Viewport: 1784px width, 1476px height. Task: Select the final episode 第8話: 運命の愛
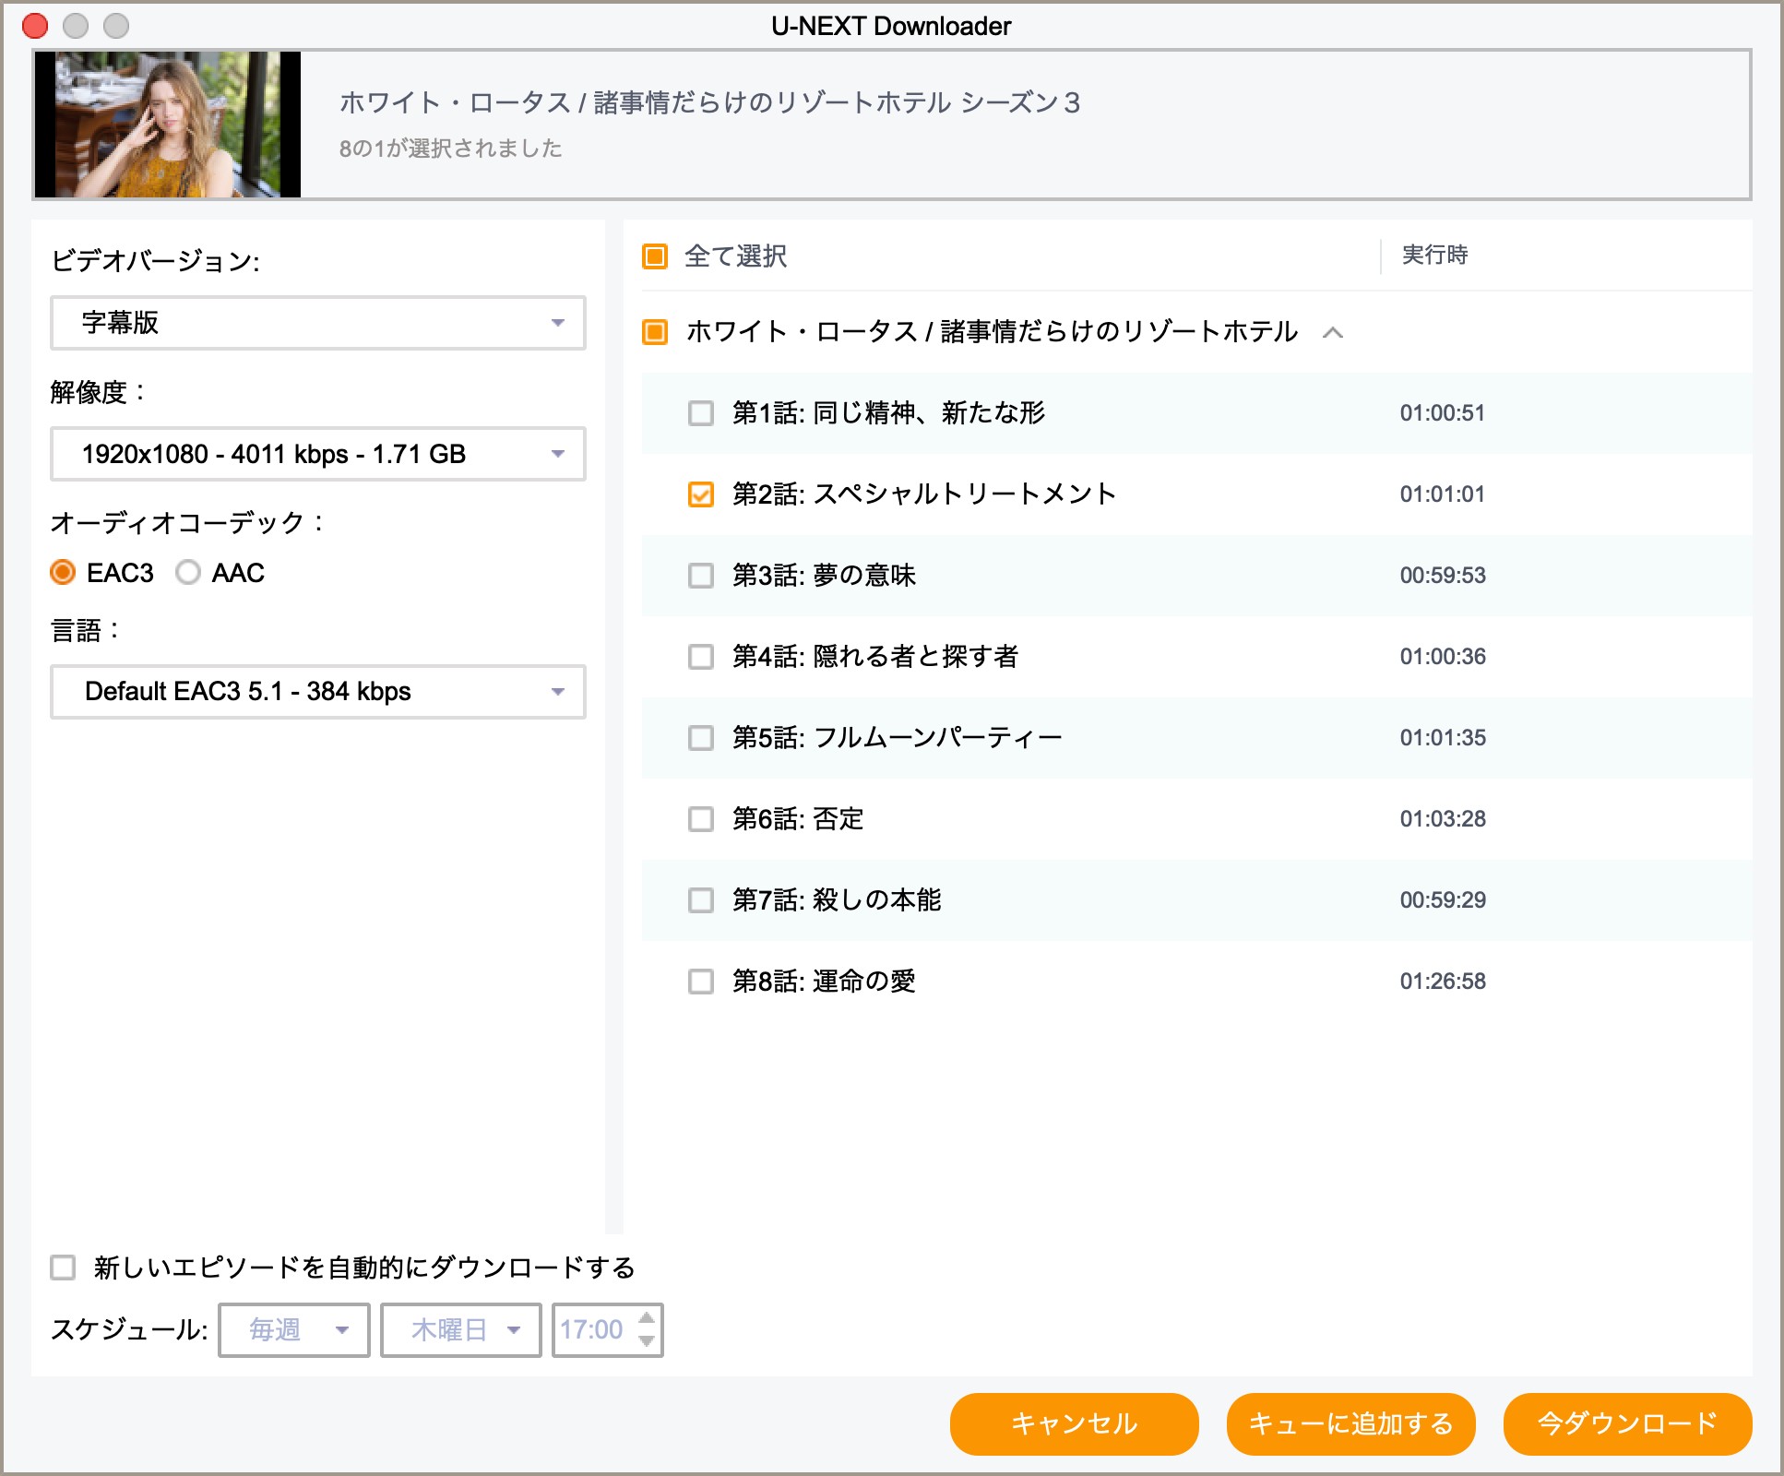702,981
